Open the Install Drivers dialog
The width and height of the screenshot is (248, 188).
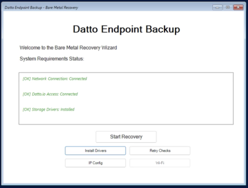95,151
